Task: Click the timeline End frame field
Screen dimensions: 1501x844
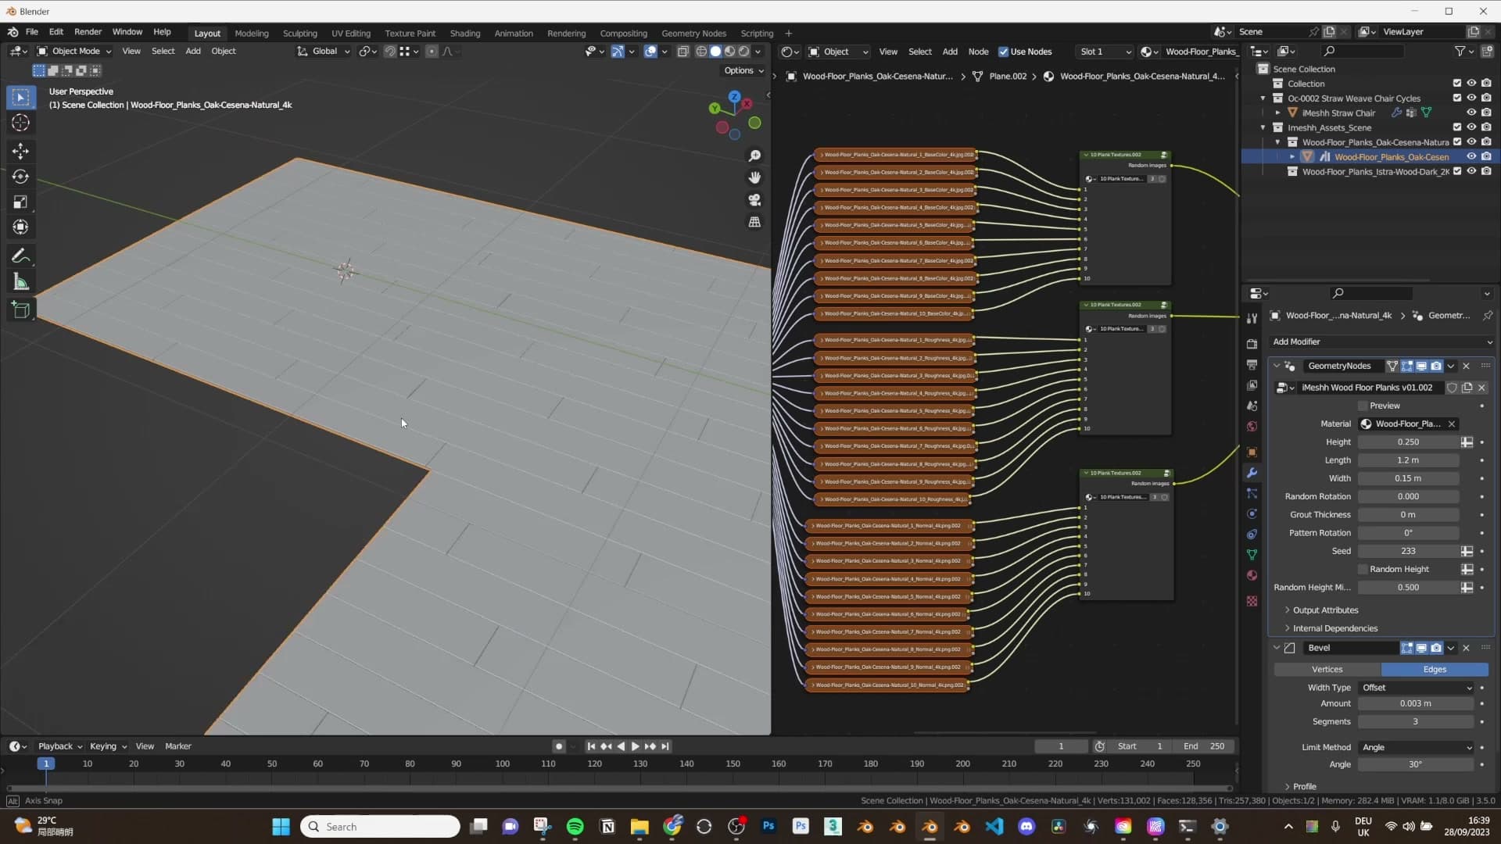Action: (1204, 746)
